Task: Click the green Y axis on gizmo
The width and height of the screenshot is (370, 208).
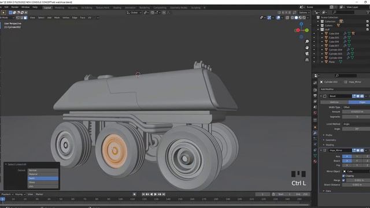Action: (x=307, y=30)
